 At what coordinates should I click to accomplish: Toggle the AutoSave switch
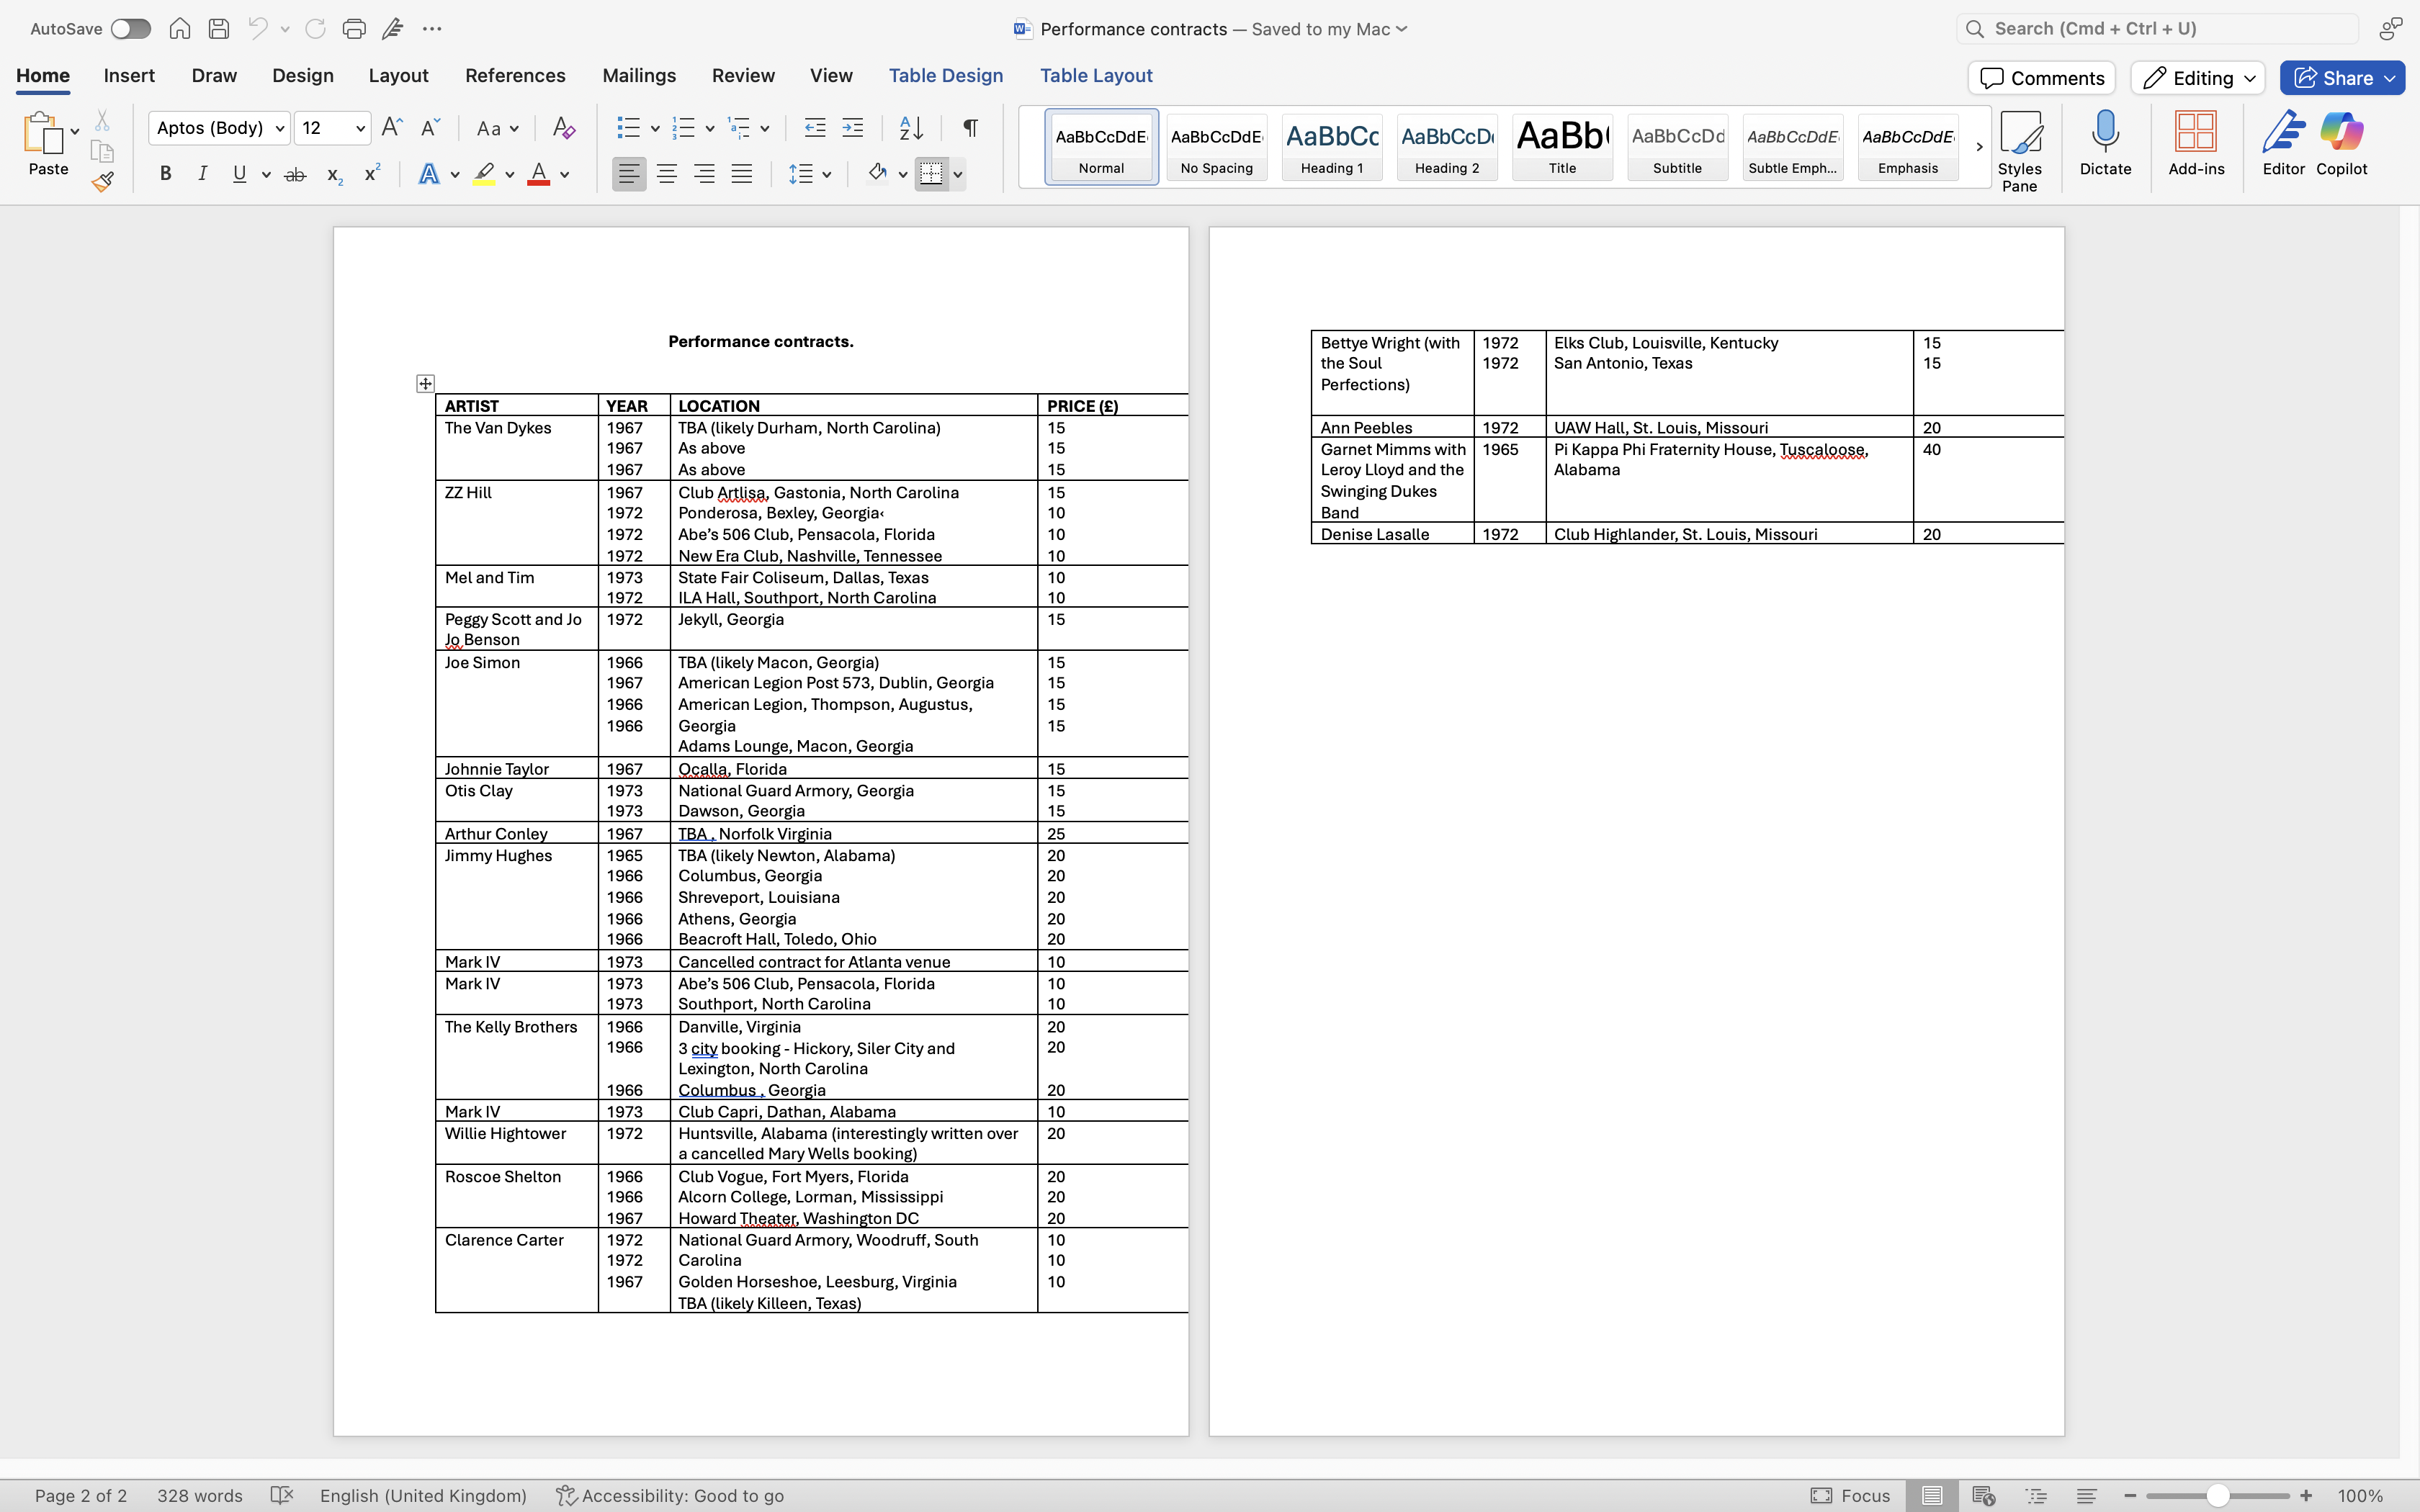tap(130, 29)
